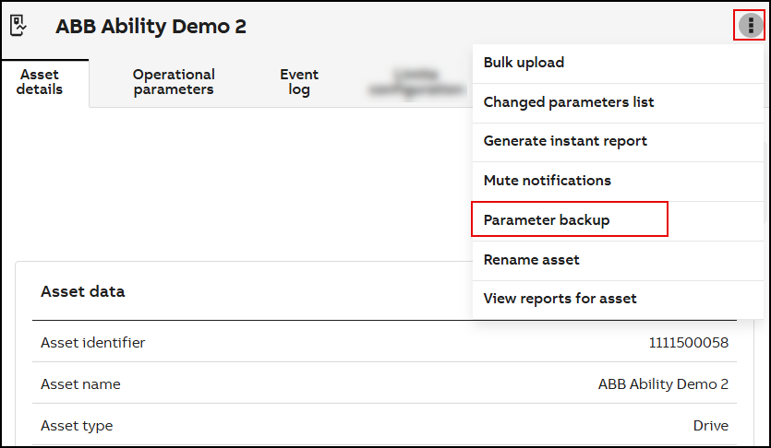Switch to the Asset details tab
Screen dimensions: 771x448
(x=40, y=82)
